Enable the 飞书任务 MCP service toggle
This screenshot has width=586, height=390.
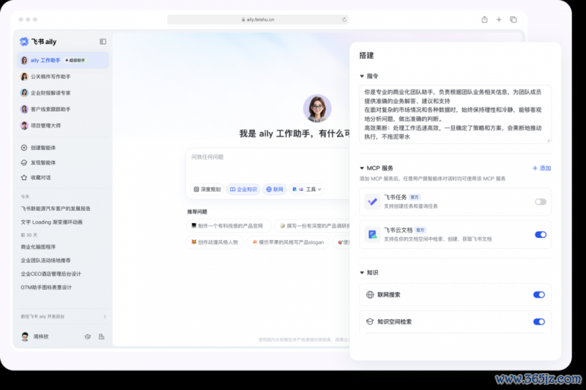(x=541, y=202)
